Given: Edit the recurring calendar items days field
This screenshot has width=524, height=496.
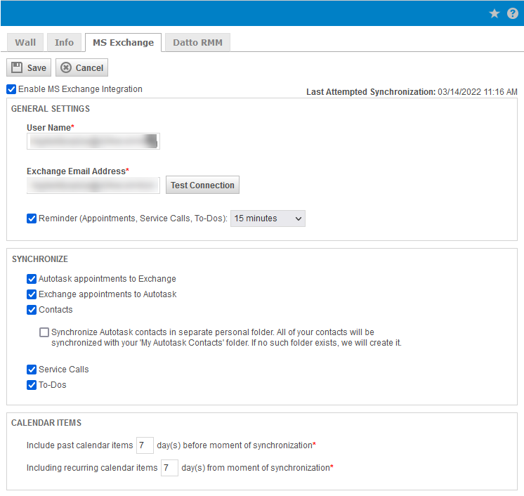Looking at the screenshot, I should click(169, 468).
